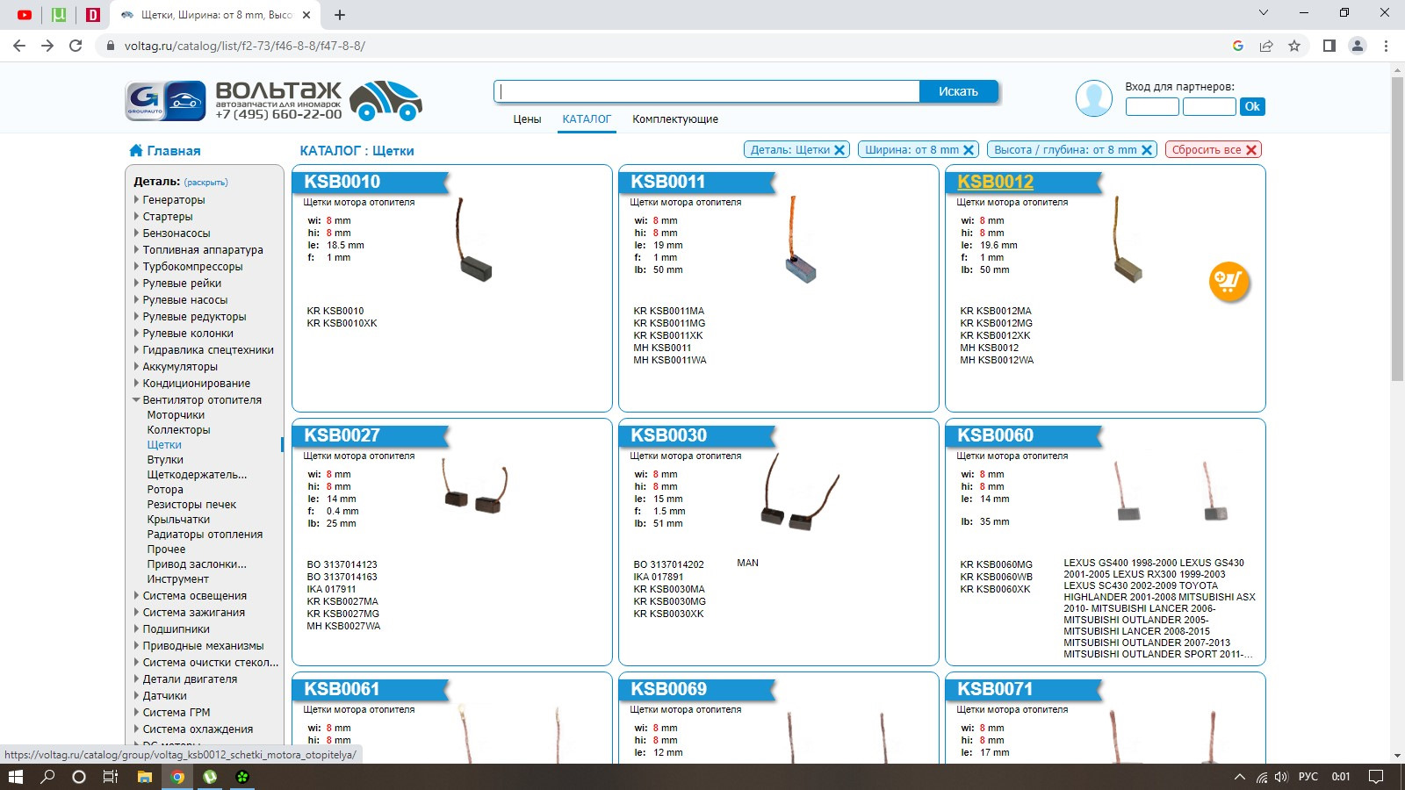Click the user avatar icon

coord(1094,98)
